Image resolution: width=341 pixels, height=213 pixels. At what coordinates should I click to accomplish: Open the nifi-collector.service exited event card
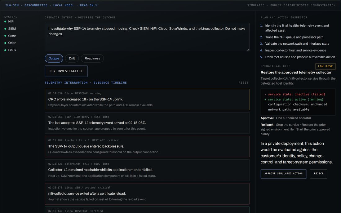click(147, 194)
